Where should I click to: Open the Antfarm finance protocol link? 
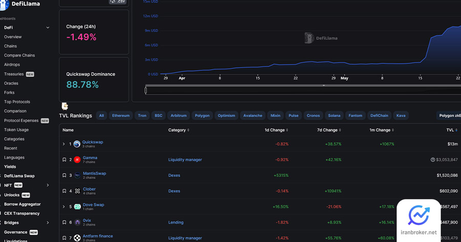point(98,236)
